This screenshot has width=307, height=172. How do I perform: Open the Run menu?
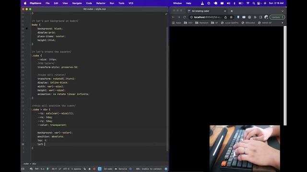coord(112,3)
